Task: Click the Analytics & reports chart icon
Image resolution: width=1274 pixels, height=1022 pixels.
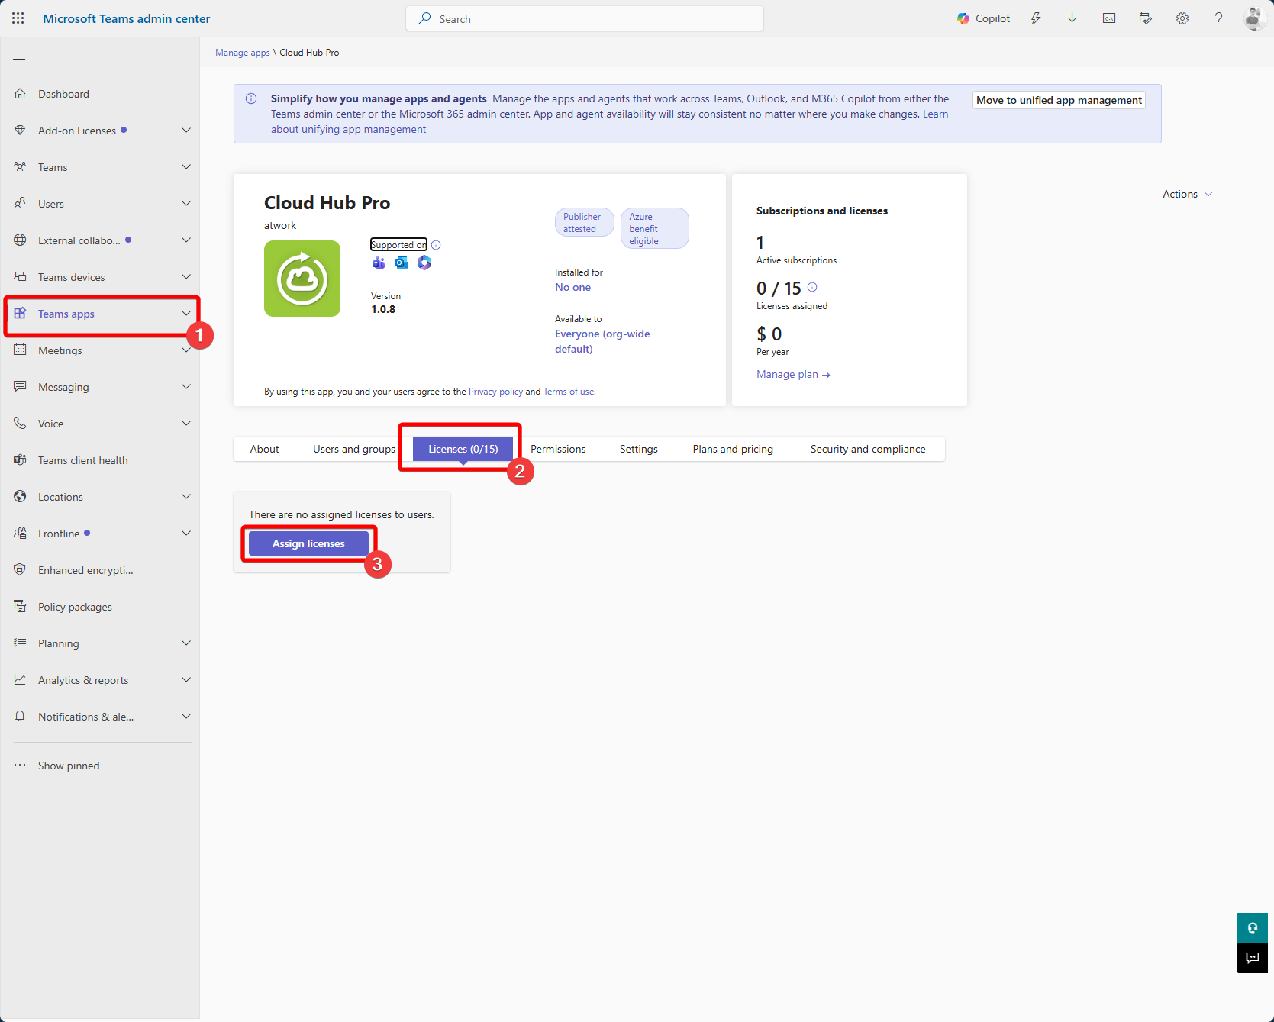Action: pos(20,680)
